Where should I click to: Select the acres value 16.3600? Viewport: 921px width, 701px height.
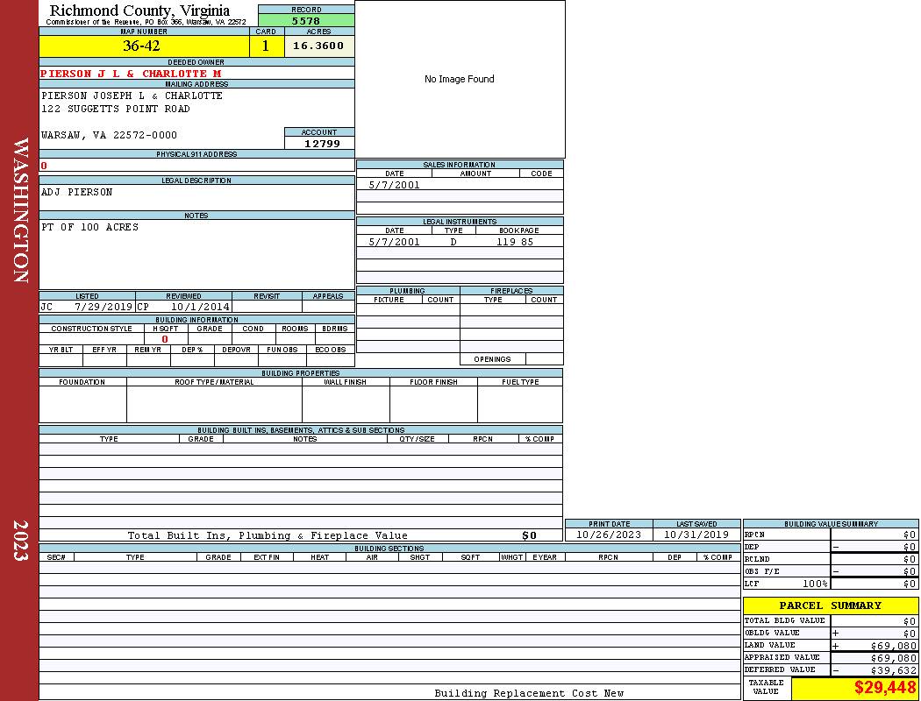click(318, 46)
